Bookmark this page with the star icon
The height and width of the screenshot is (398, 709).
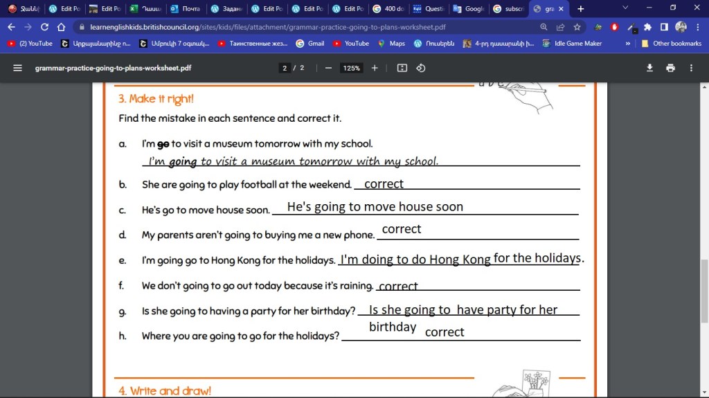click(577, 27)
